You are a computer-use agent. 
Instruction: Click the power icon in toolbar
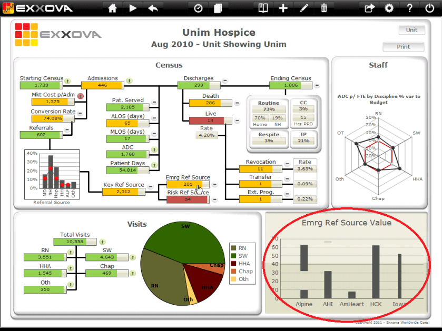point(430,8)
